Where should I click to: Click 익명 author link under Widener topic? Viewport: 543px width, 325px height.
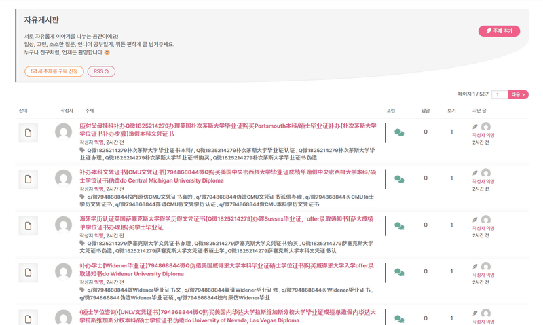click(99, 282)
